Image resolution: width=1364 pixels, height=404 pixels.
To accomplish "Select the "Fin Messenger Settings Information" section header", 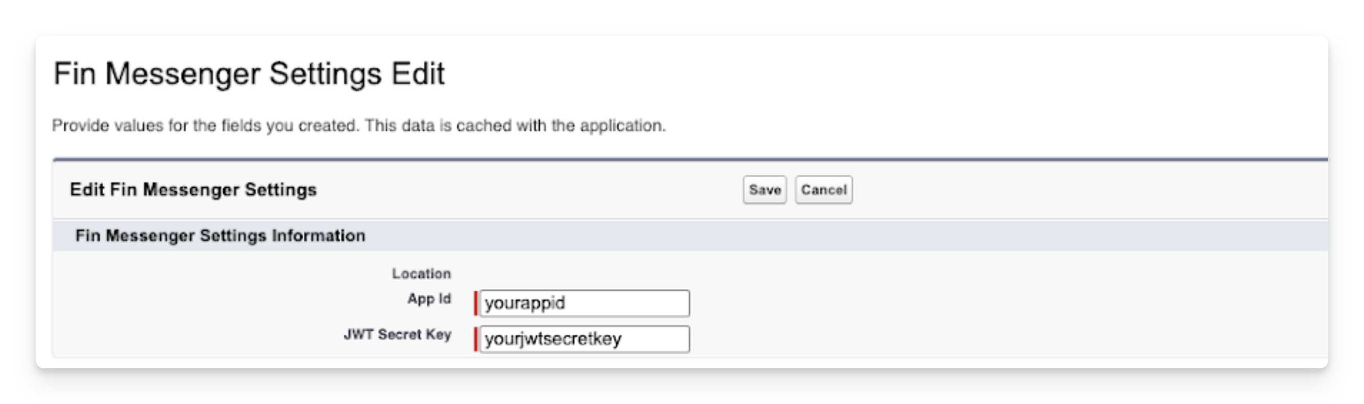I will (x=221, y=236).
